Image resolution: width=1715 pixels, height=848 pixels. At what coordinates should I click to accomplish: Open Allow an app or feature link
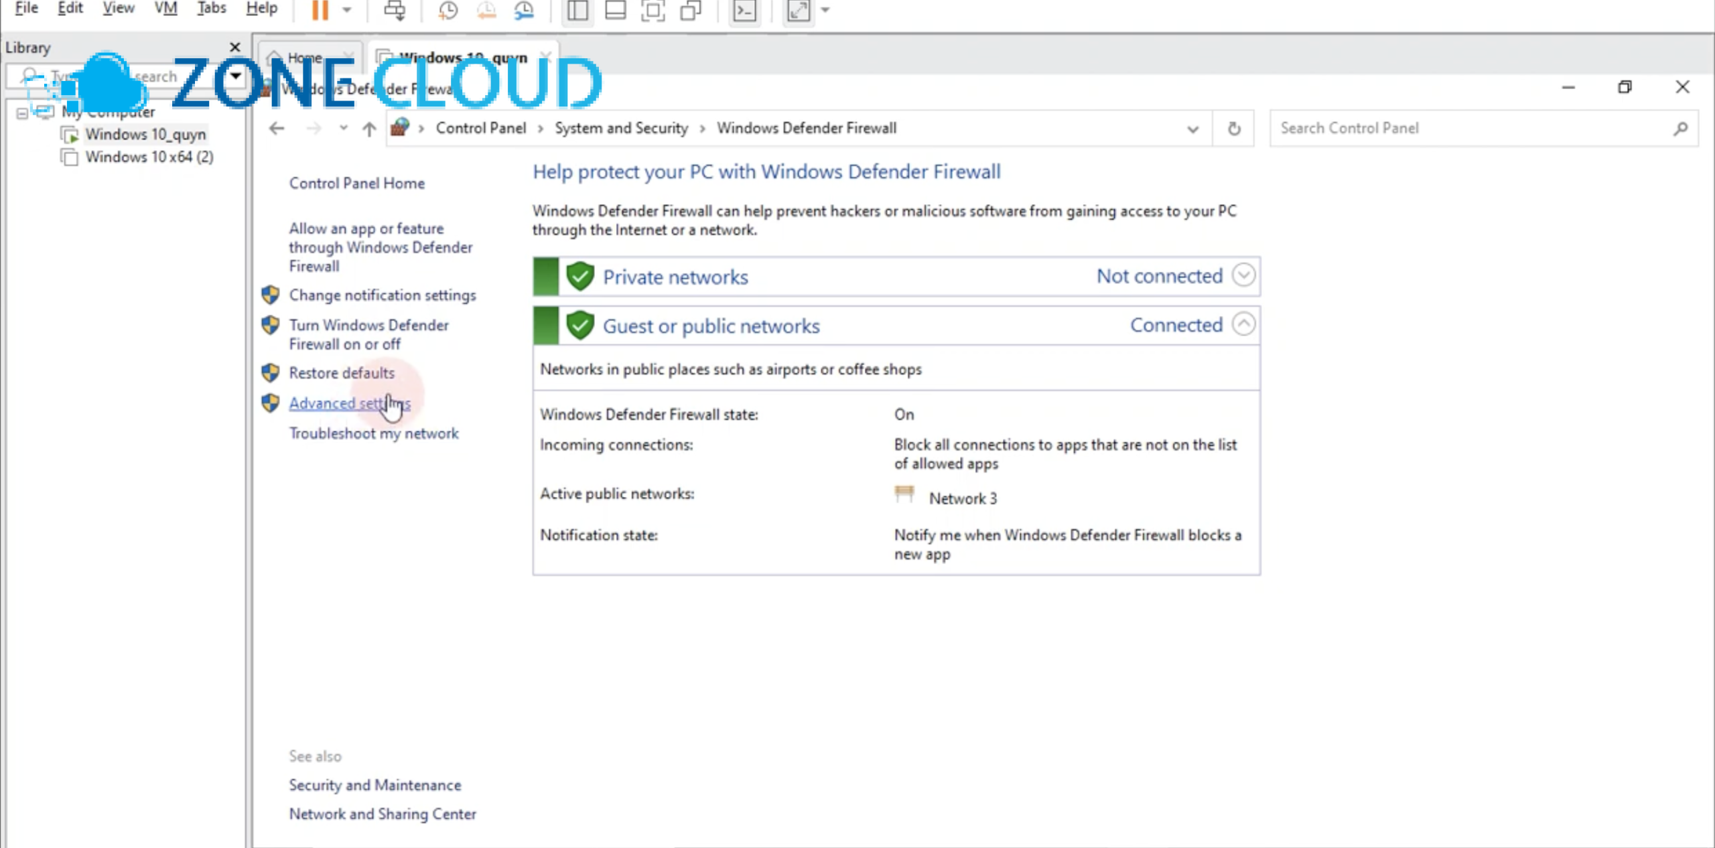click(x=381, y=247)
